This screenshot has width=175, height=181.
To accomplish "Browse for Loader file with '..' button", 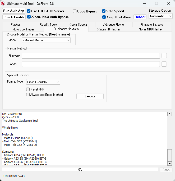I will pos(164,64).
